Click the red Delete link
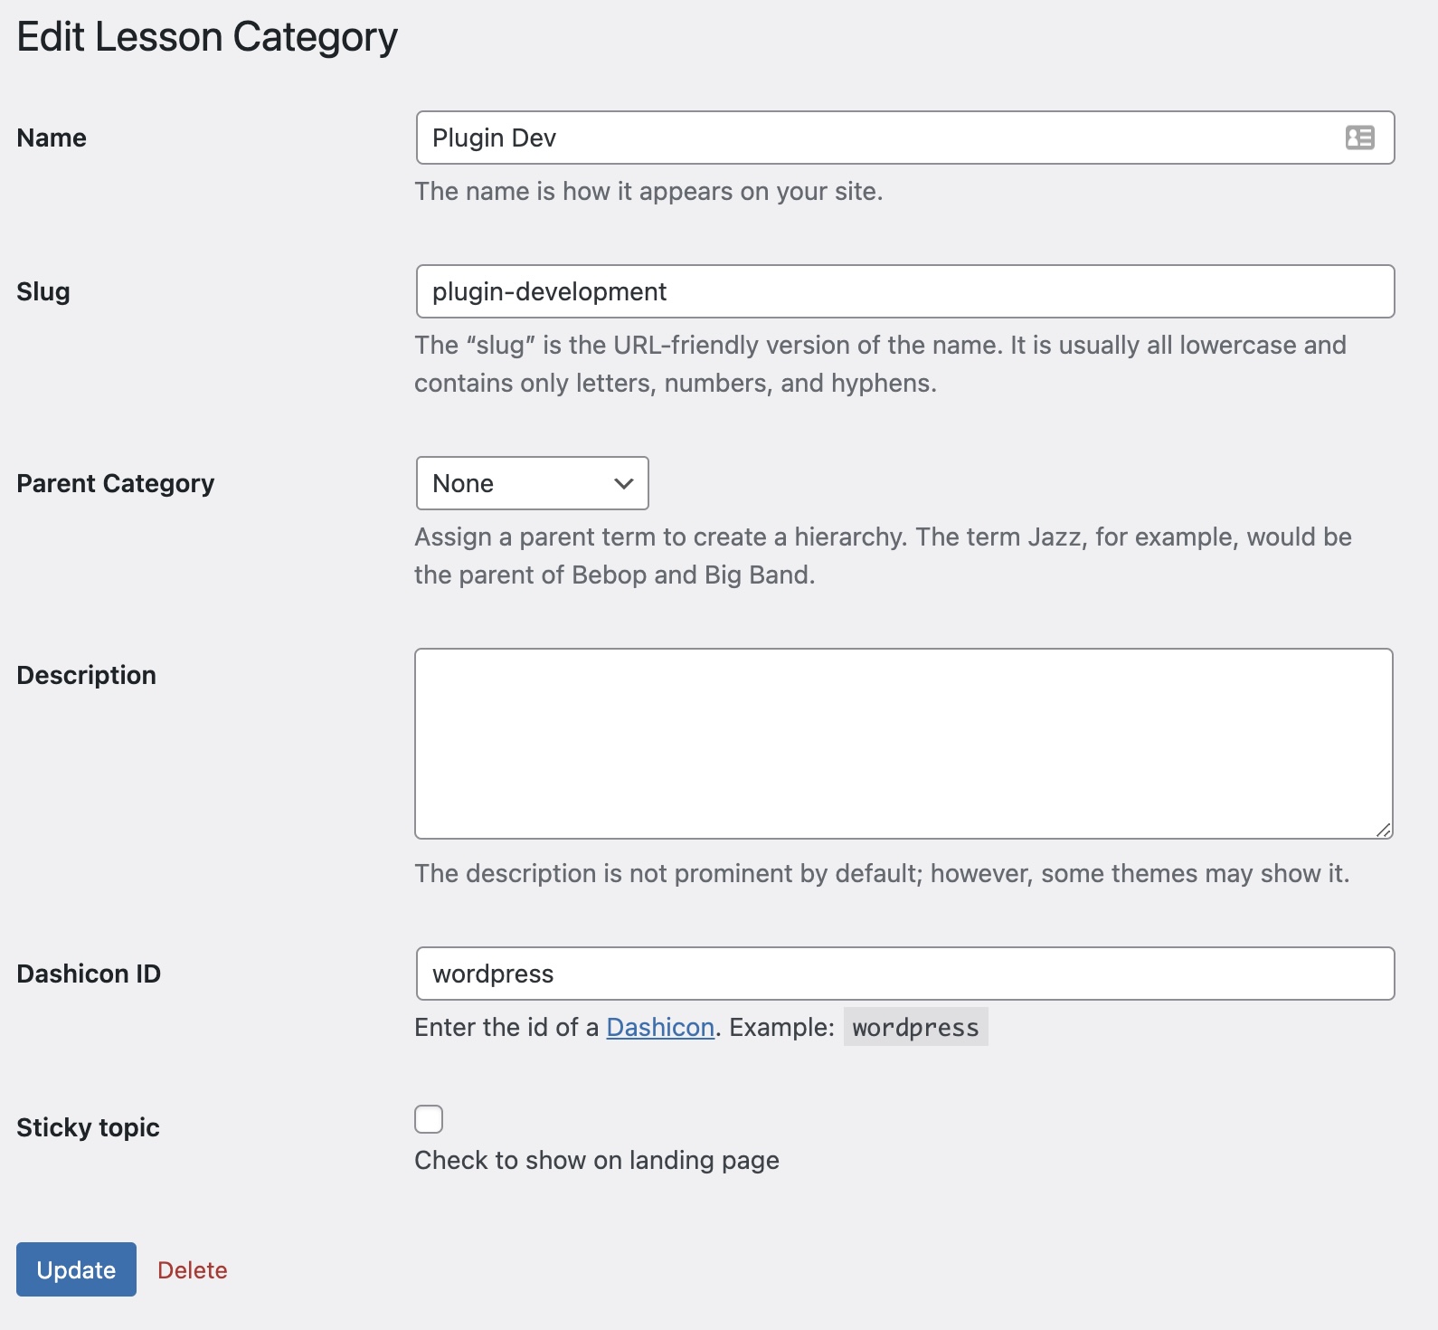 tap(193, 1270)
